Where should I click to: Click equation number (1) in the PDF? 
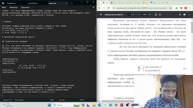(x=185, y=69)
